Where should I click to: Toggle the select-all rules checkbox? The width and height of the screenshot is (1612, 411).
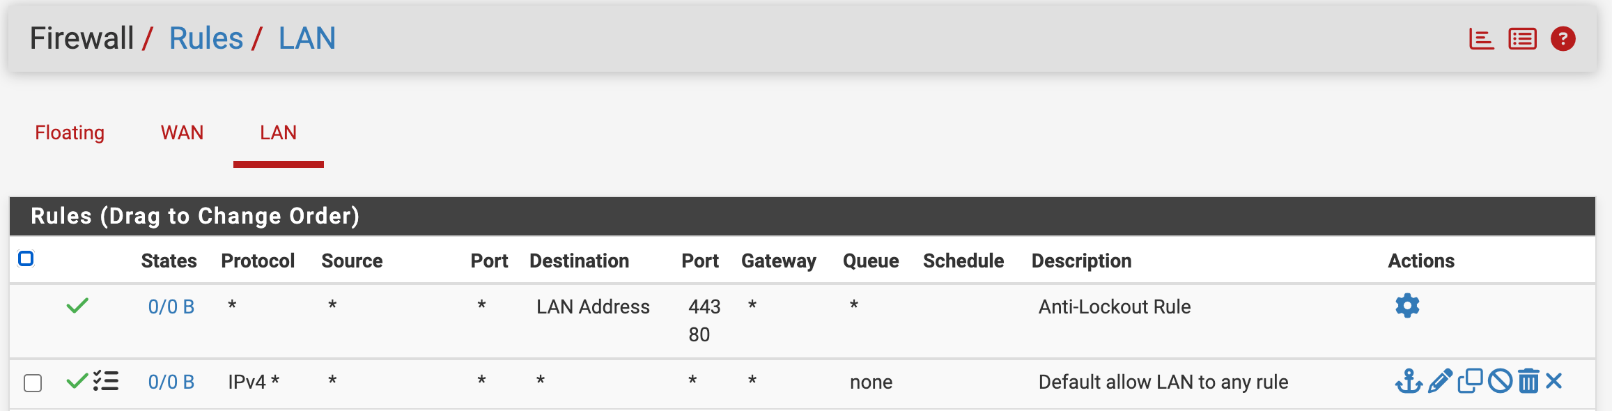(x=26, y=259)
